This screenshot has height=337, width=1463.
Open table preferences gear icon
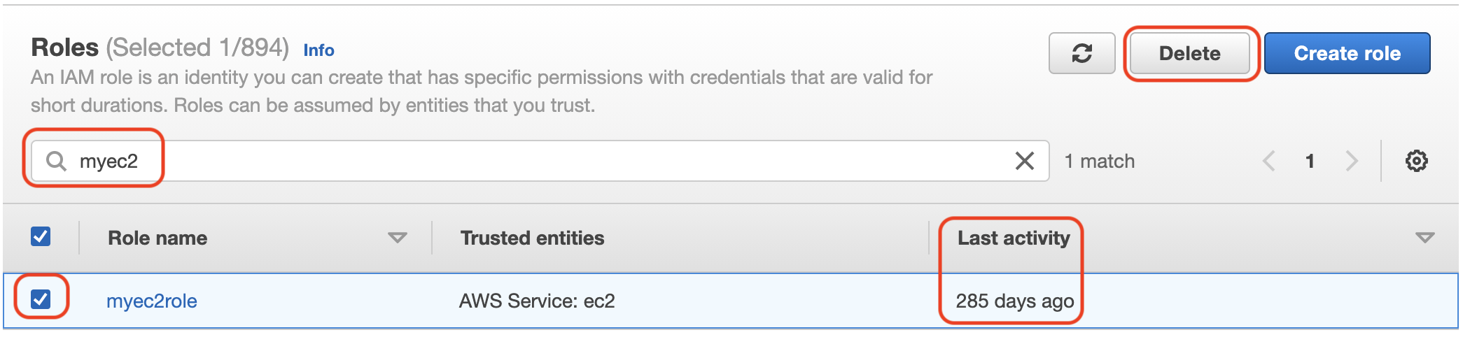(x=1417, y=161)
